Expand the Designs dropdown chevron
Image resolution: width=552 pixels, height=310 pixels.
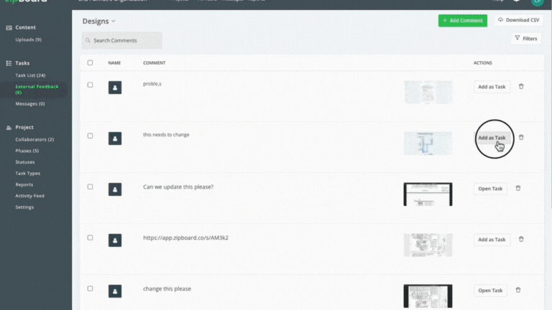(x=114, y=21)
